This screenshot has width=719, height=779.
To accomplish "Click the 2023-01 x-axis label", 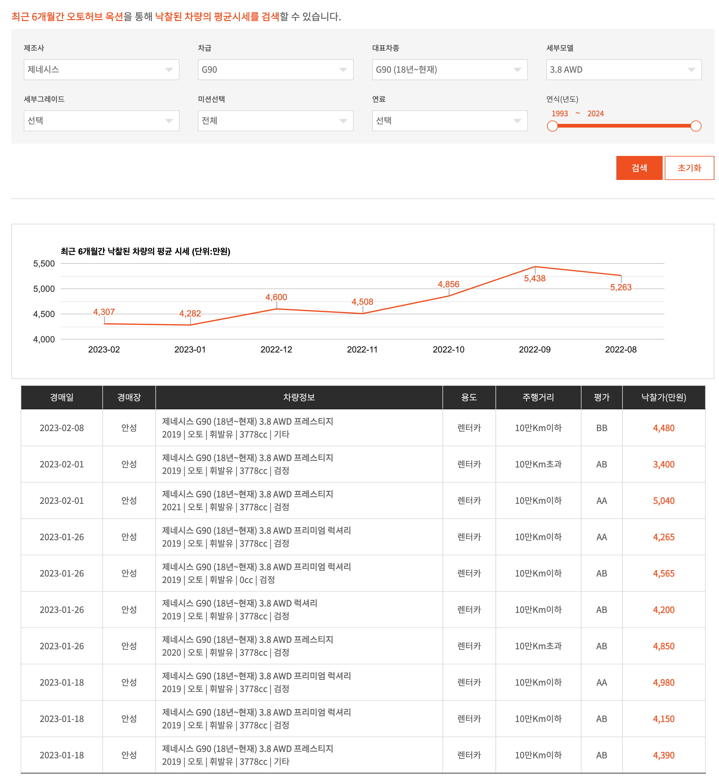I will click(x=190, y=349).
